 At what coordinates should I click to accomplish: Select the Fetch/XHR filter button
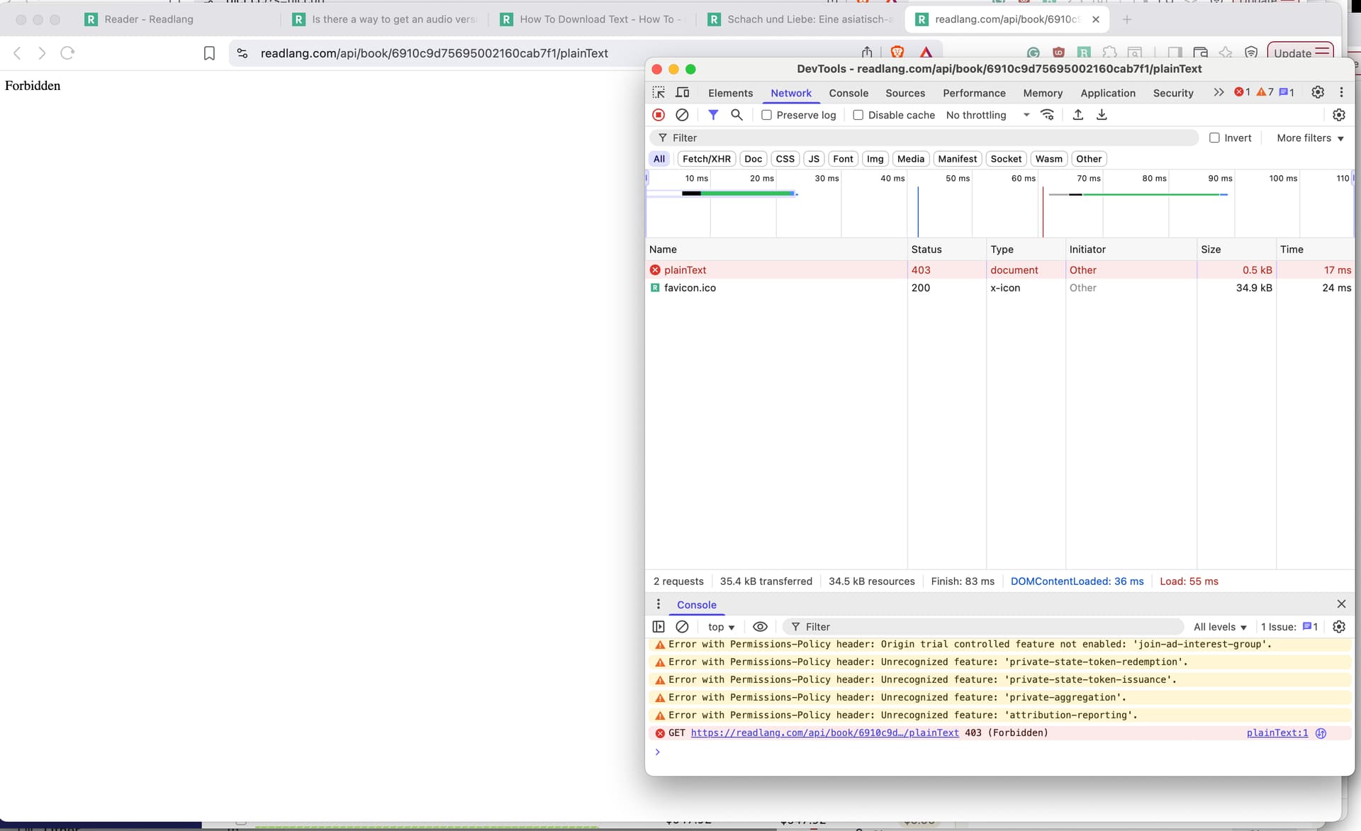pos(706,159)
